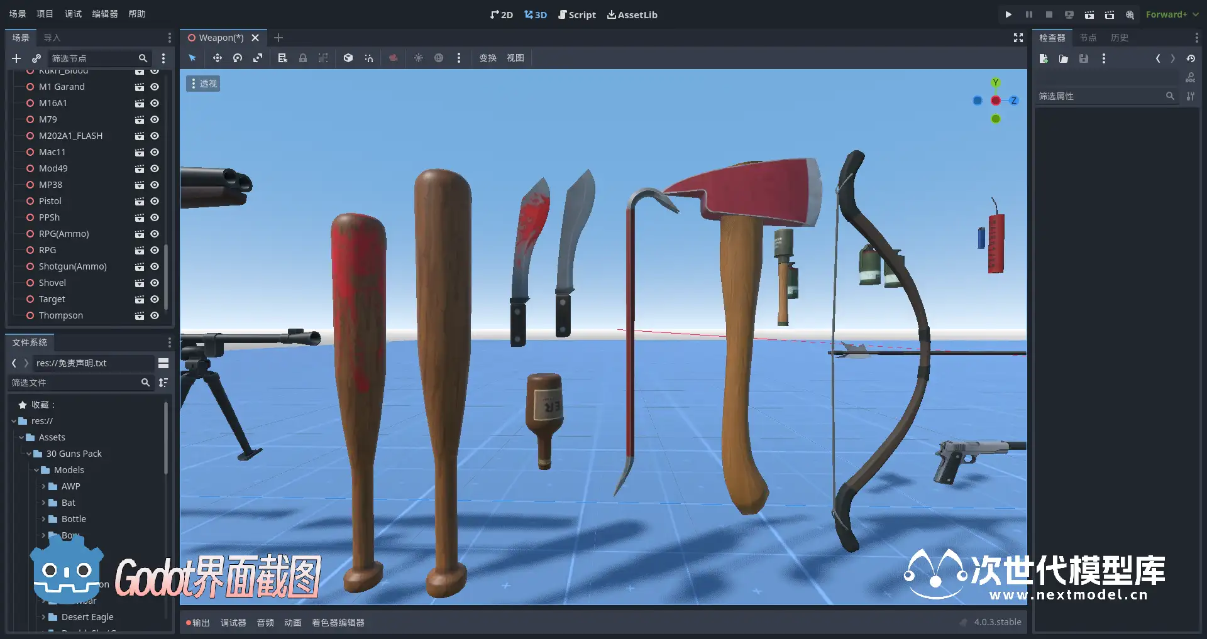
Task: Toggle visibility of the Pistol node
Action: [x=155, y=201]
